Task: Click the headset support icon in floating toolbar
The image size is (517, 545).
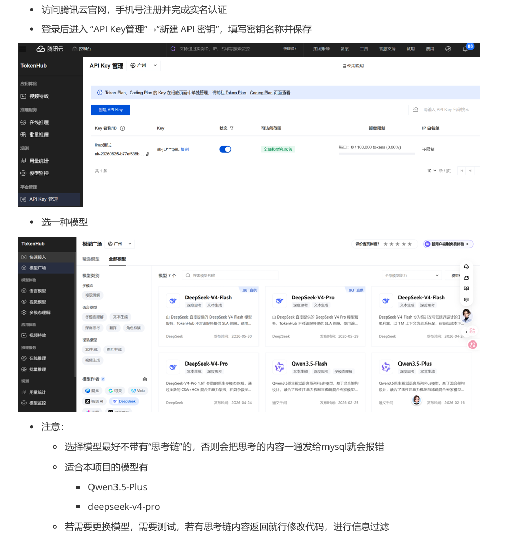Action: tap(466, 267)
